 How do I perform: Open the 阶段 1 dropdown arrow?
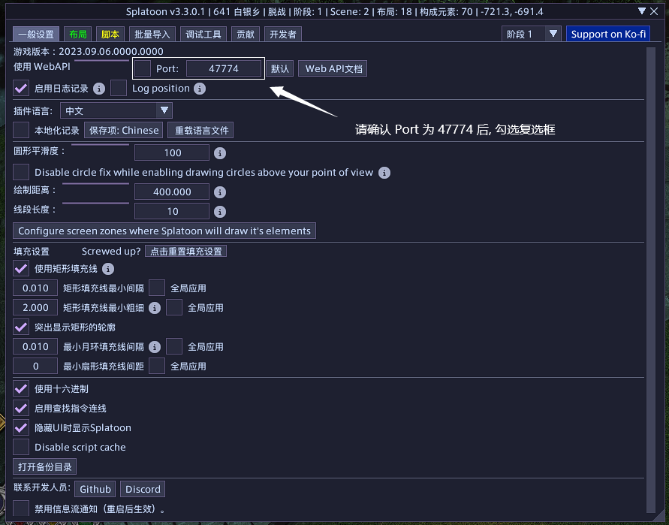553,34
